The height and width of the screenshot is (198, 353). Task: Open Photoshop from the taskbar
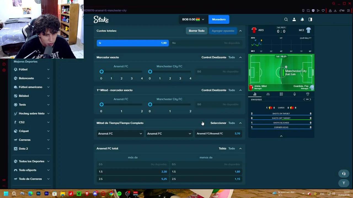[x=38, y=194]
